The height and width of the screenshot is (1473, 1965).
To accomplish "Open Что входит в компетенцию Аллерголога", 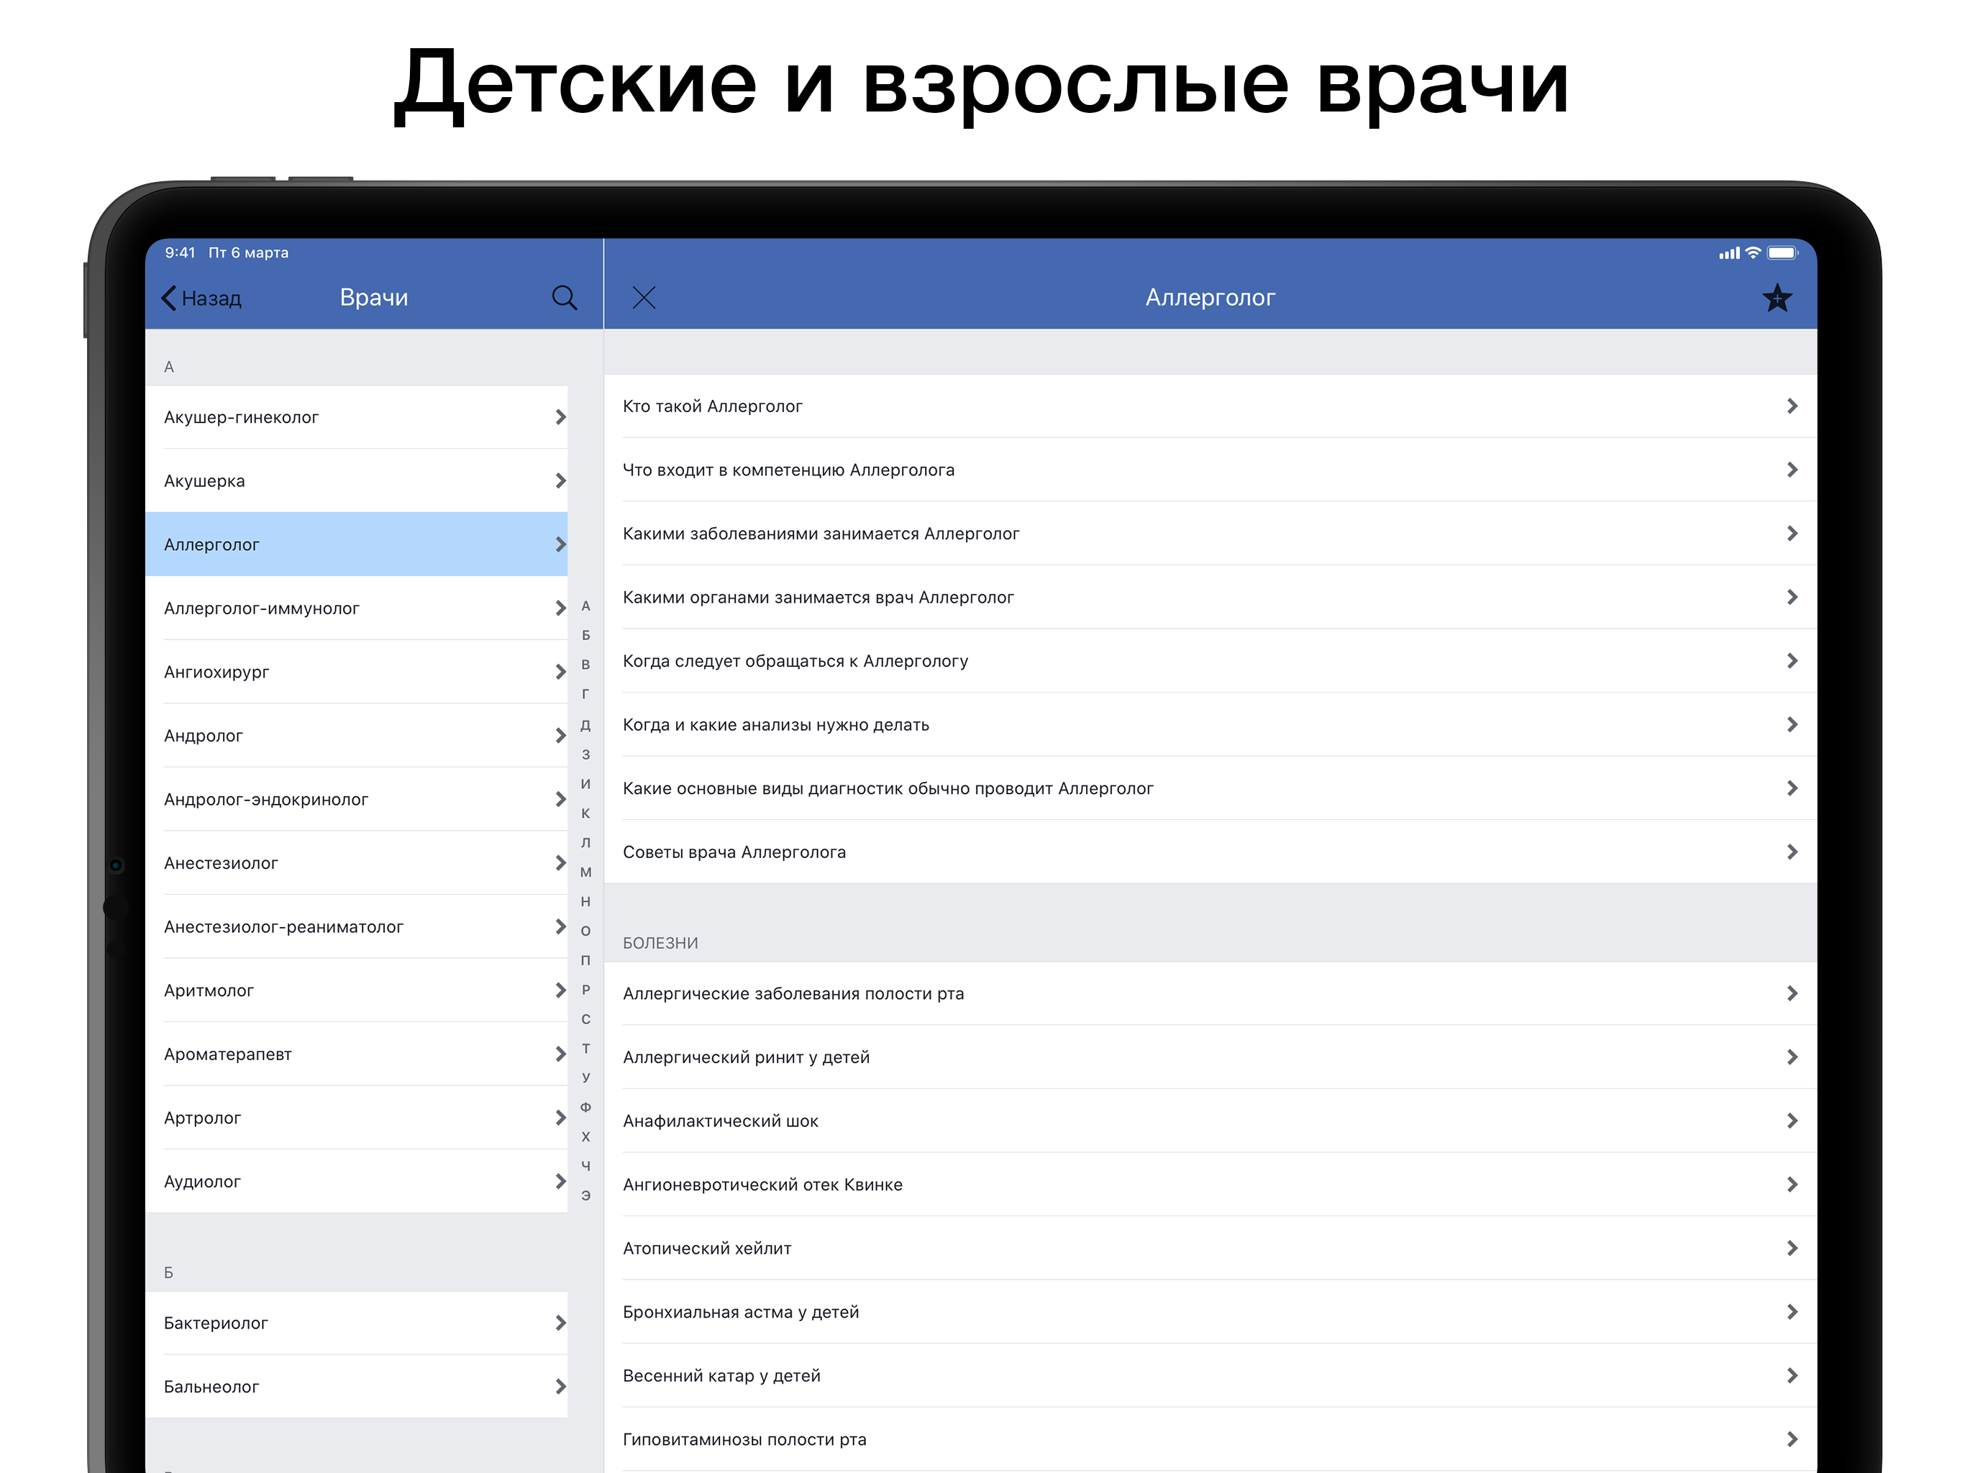I will pos(1210,470).
